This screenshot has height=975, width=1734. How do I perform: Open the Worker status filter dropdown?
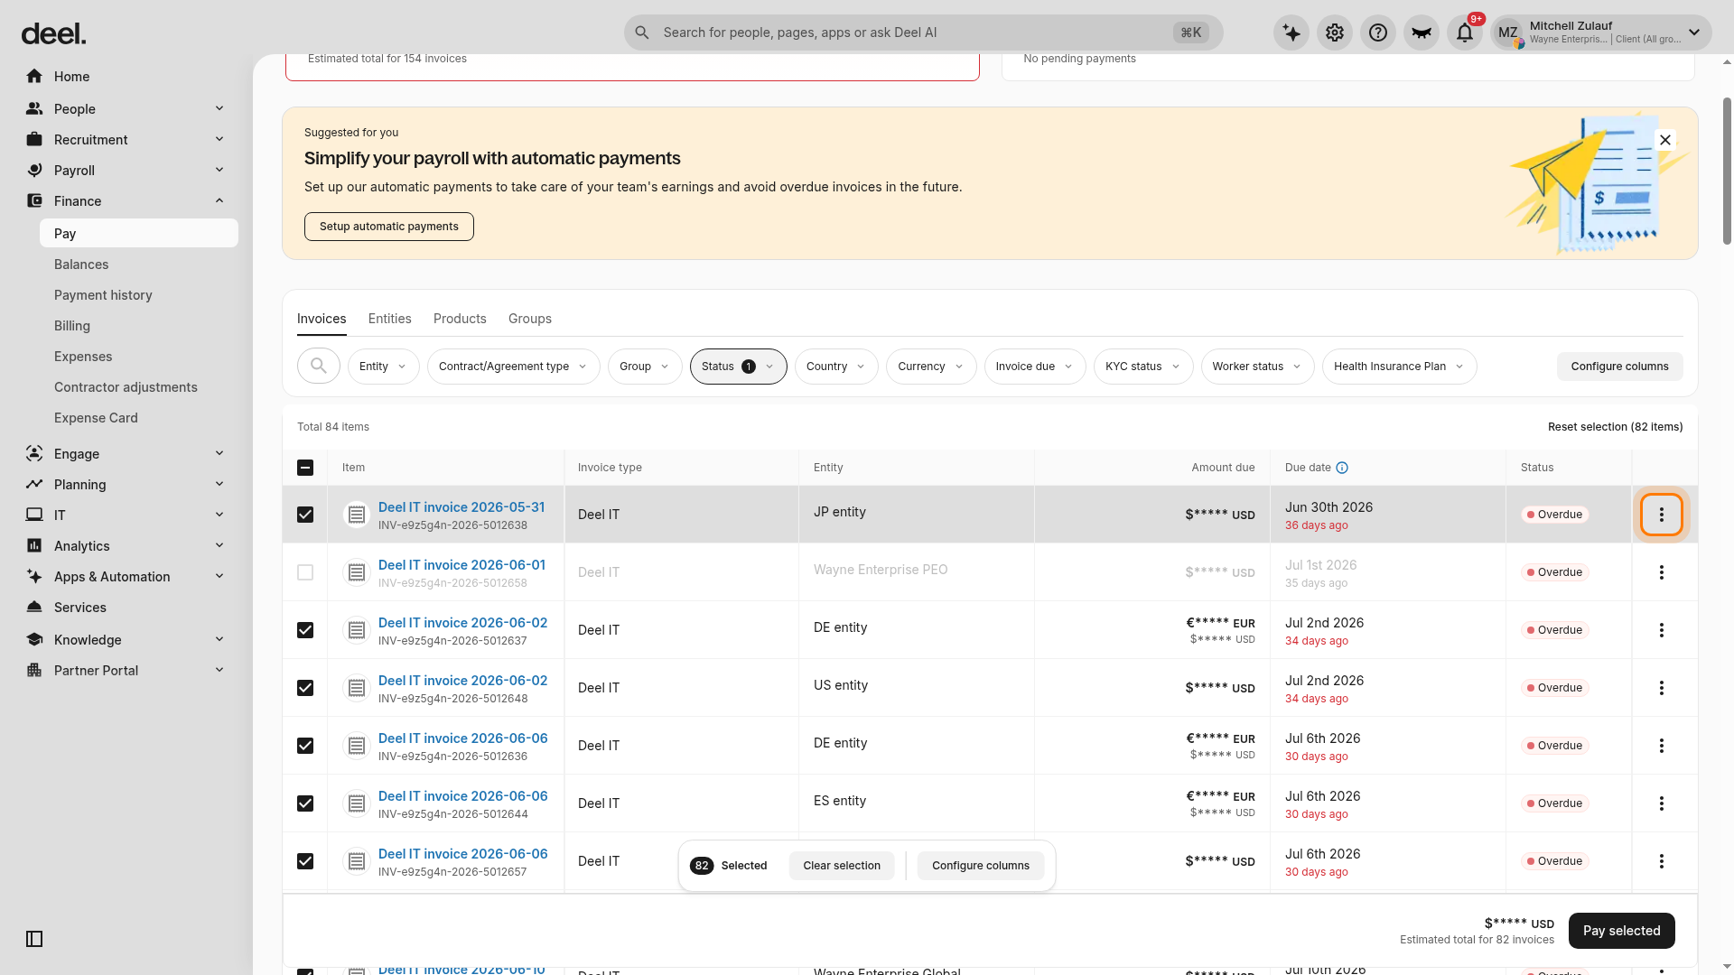coord(1257,367)
